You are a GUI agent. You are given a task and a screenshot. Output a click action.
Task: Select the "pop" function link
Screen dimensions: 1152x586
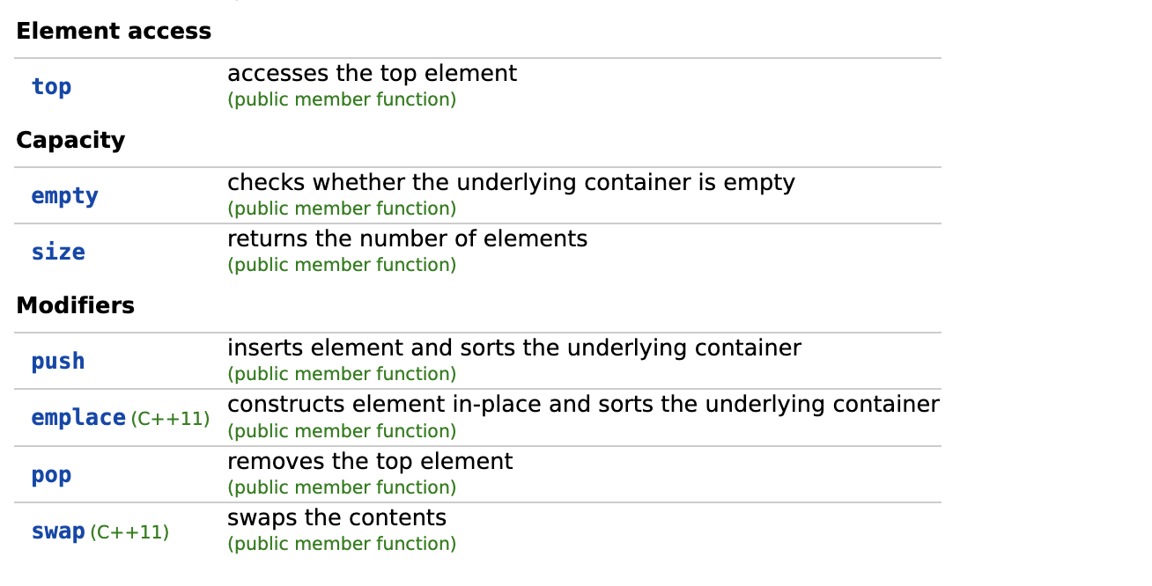51,475
